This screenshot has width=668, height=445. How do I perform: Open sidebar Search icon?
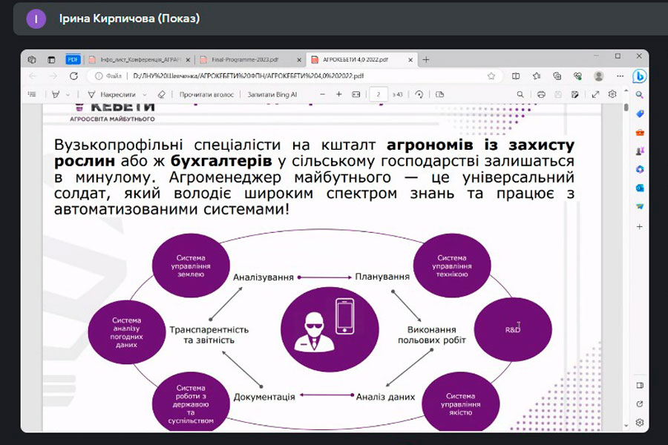click(x=640, y=95)
